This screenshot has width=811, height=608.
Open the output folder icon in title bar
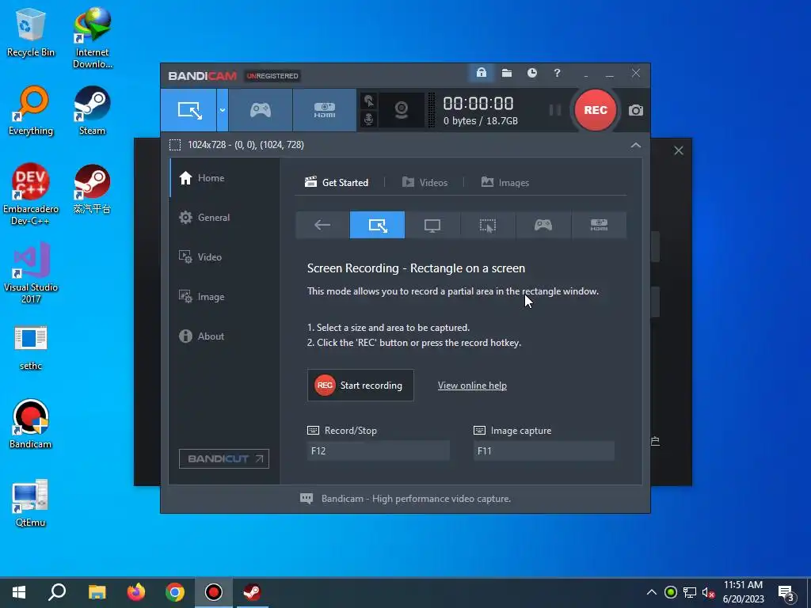point(507,73)
